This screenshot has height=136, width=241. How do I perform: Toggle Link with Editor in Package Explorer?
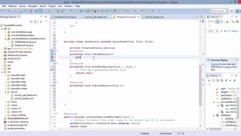pyautogui.click(x=35, y=22)
